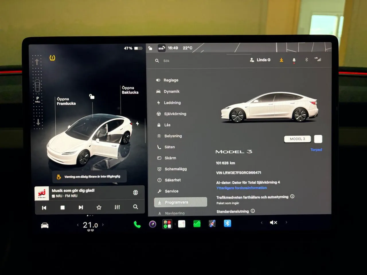This screenshot has width=367, height=275.
Task: Raise the cabin temperature with the right chevron
Action: pyautogui.click(x=103, y=225)
